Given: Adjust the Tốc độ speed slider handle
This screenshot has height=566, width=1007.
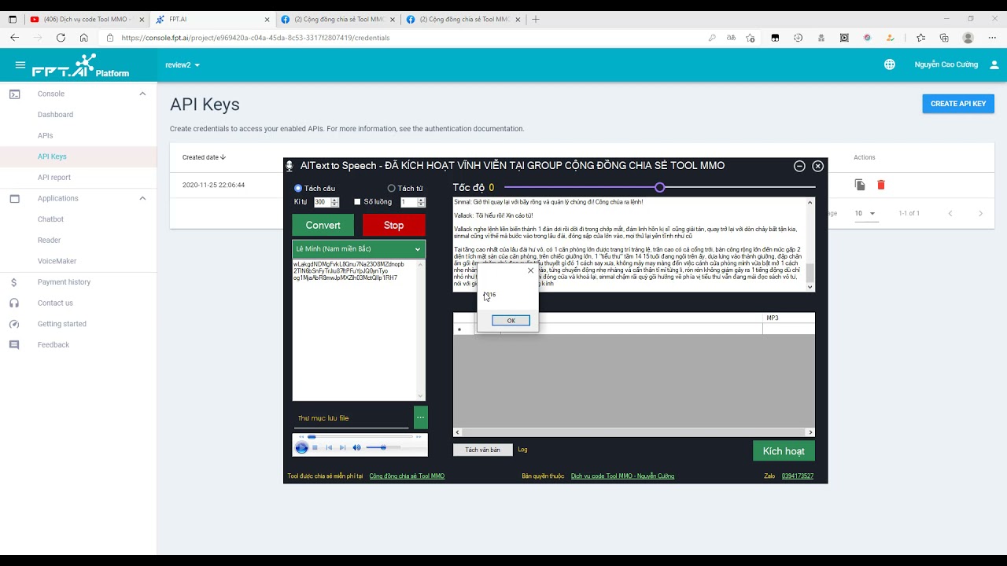Looking at the screenshot, I should 660,187.
